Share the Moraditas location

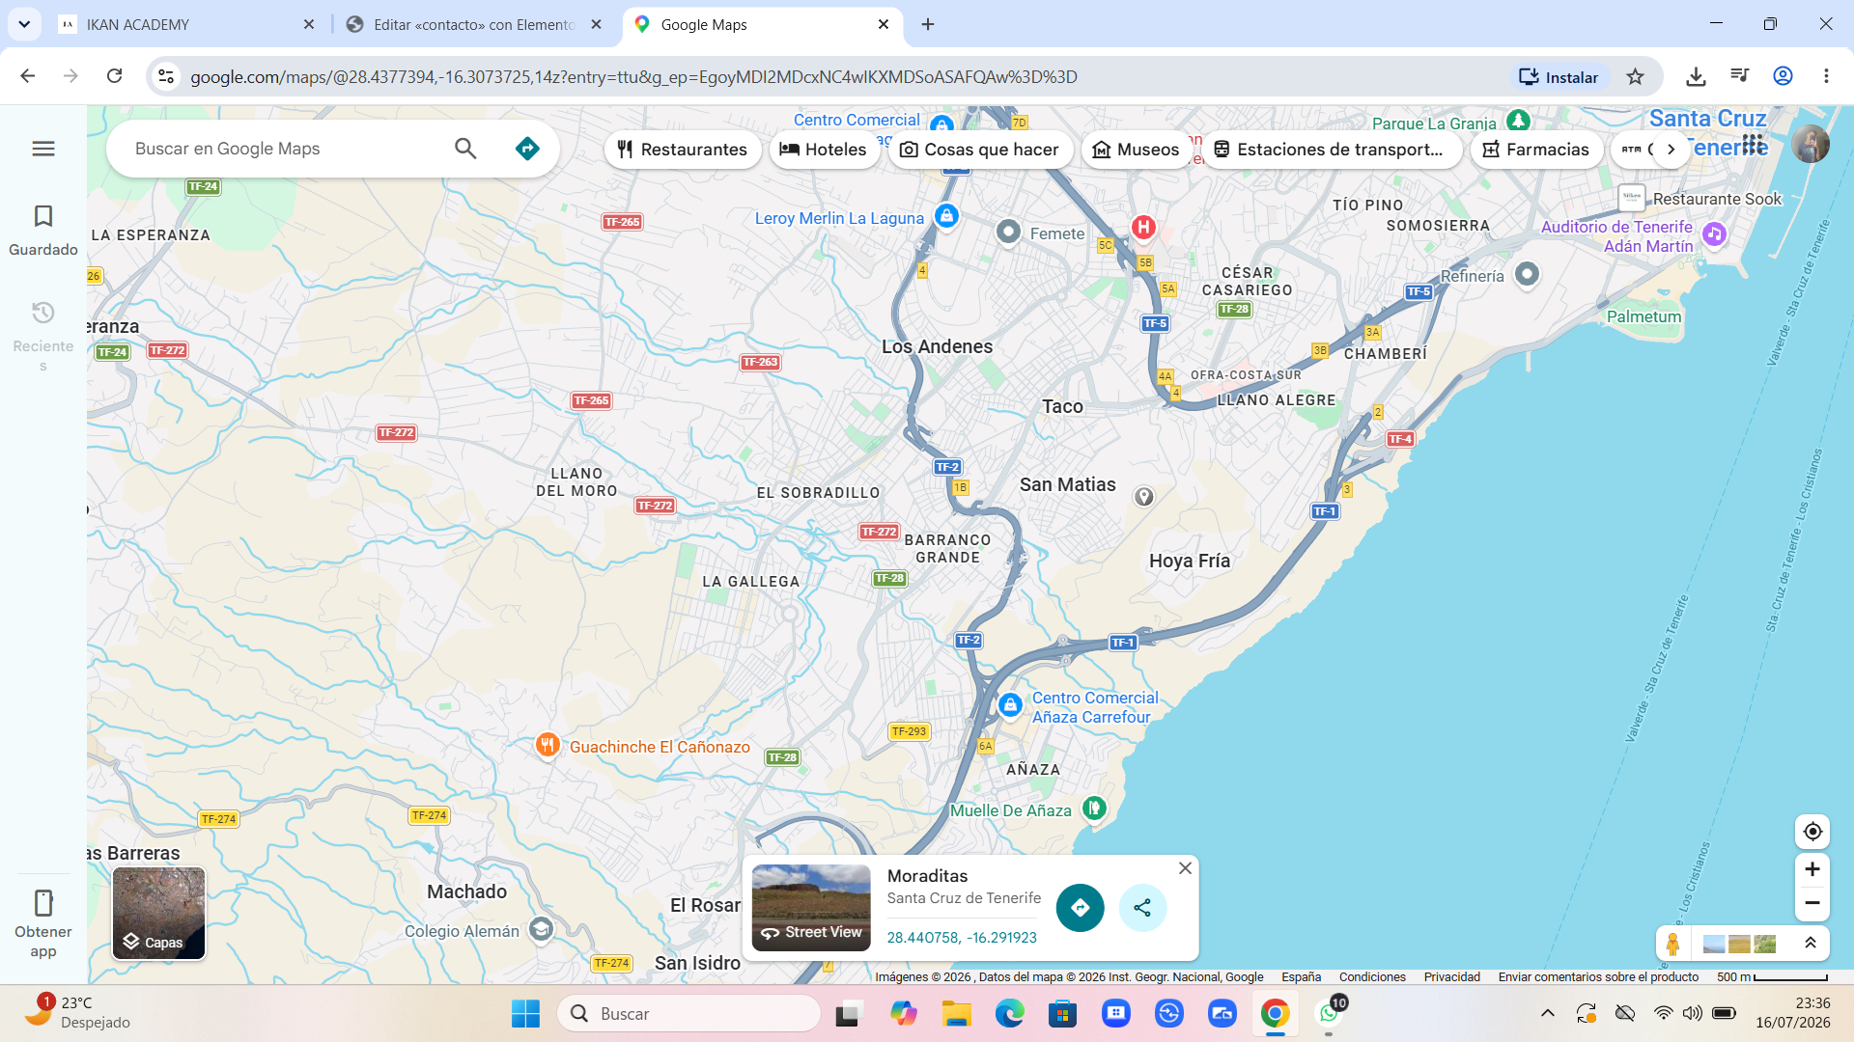pyautogui.click(x=1142, y=908)
